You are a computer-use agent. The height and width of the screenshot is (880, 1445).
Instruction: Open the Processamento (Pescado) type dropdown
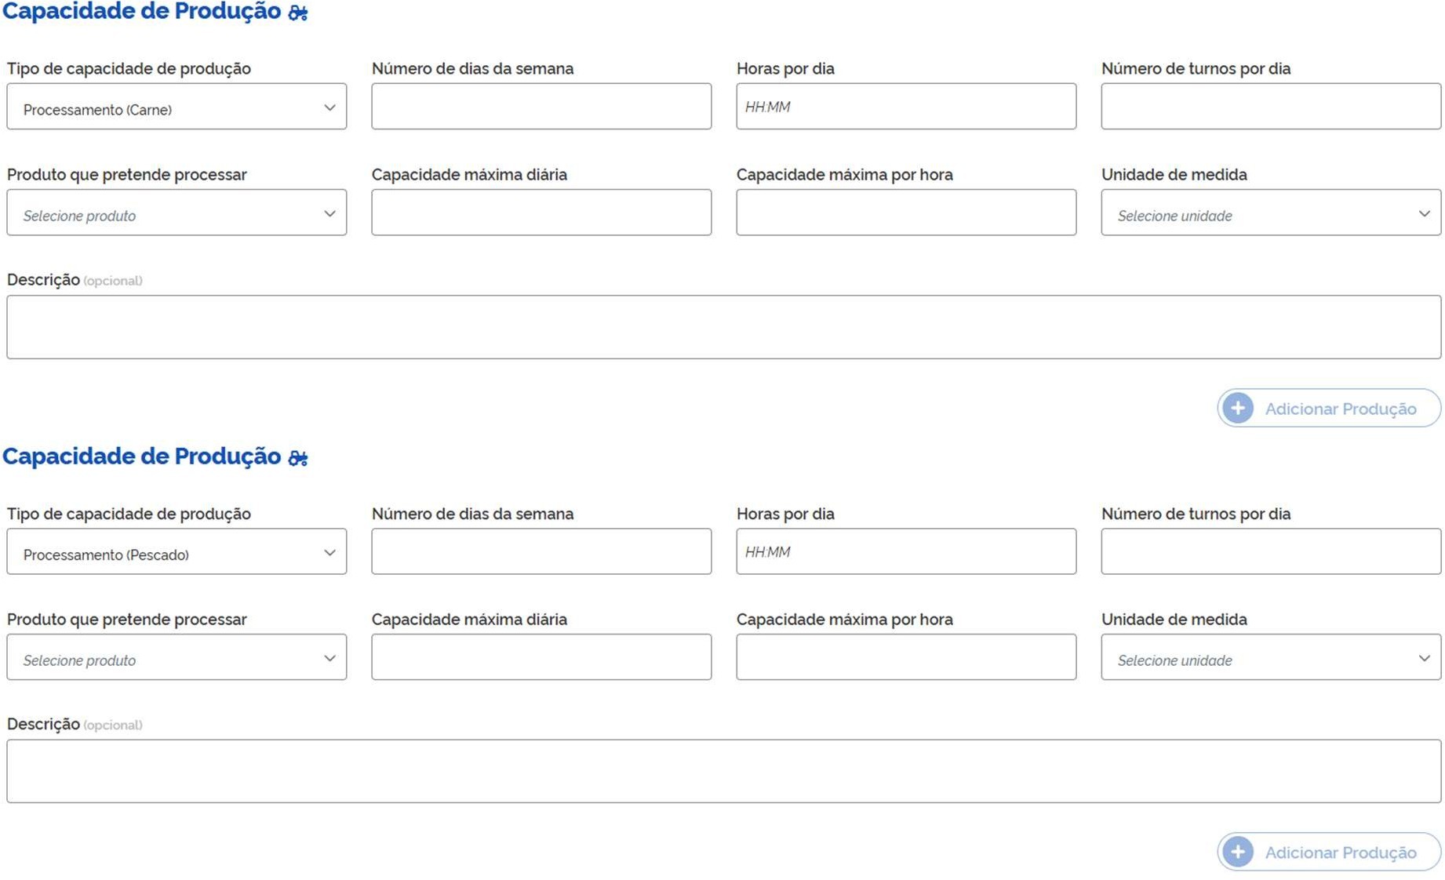tap(177, 552)
